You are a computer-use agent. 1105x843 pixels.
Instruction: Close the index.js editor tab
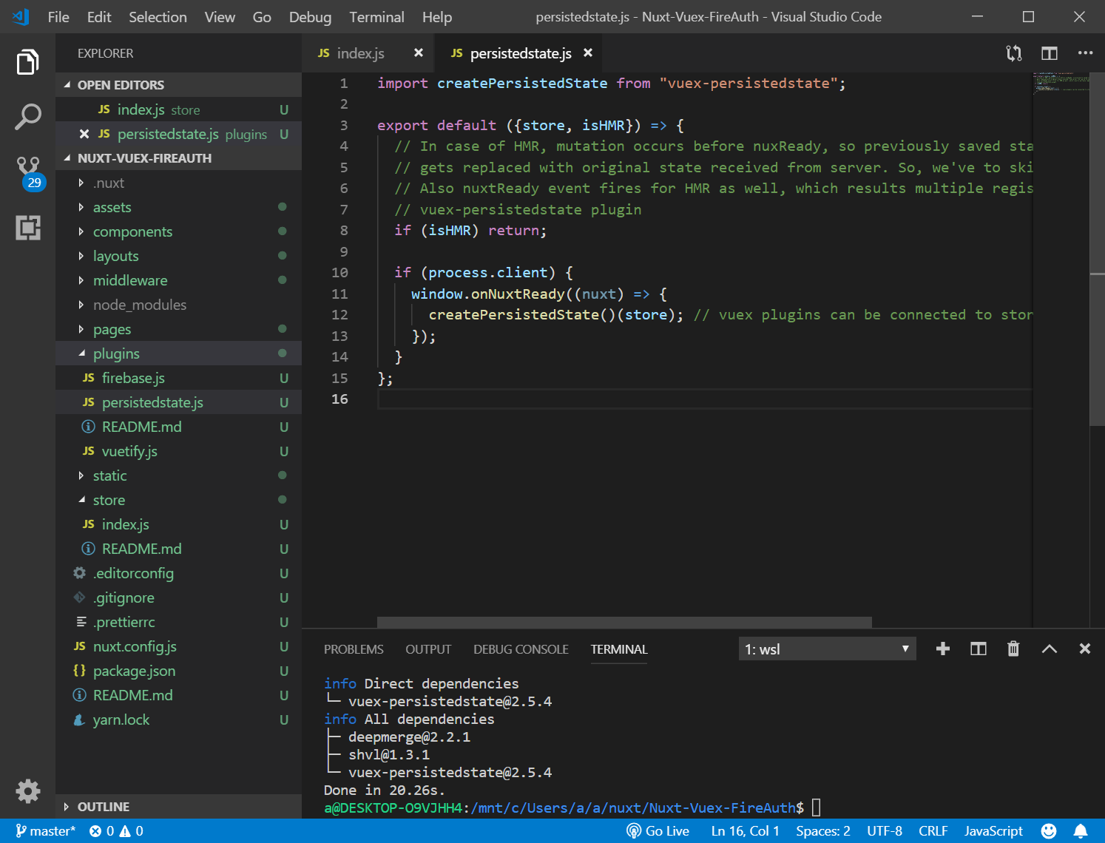[x=419, y=53]
